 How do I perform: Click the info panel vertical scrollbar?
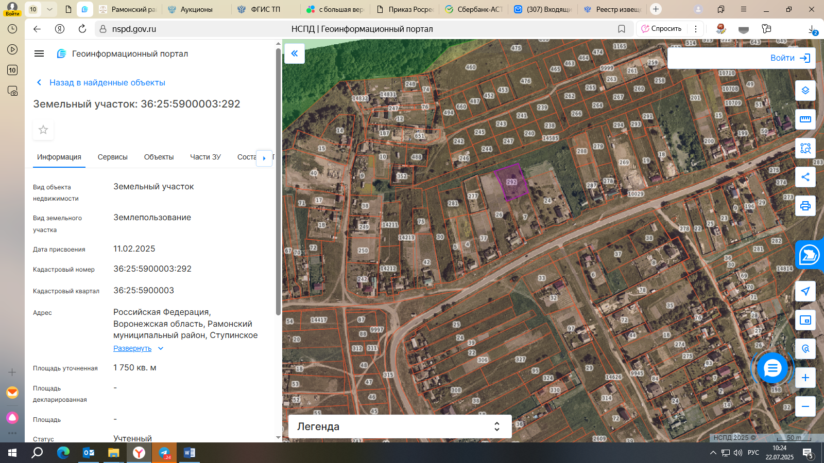point(279,180)
